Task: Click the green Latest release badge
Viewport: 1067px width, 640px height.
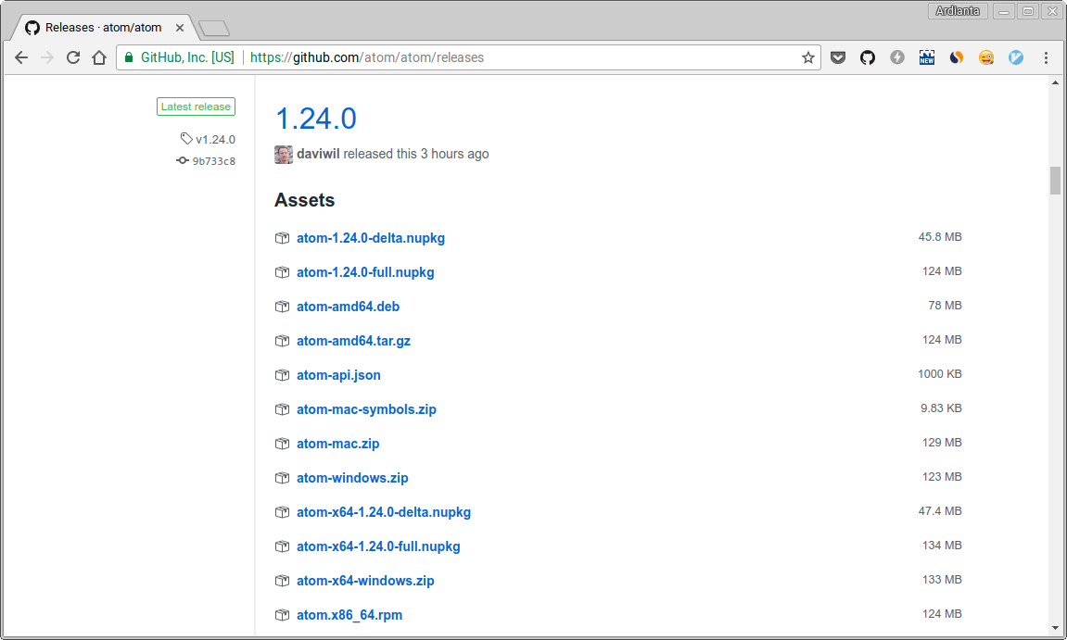Action: point(196,106)
